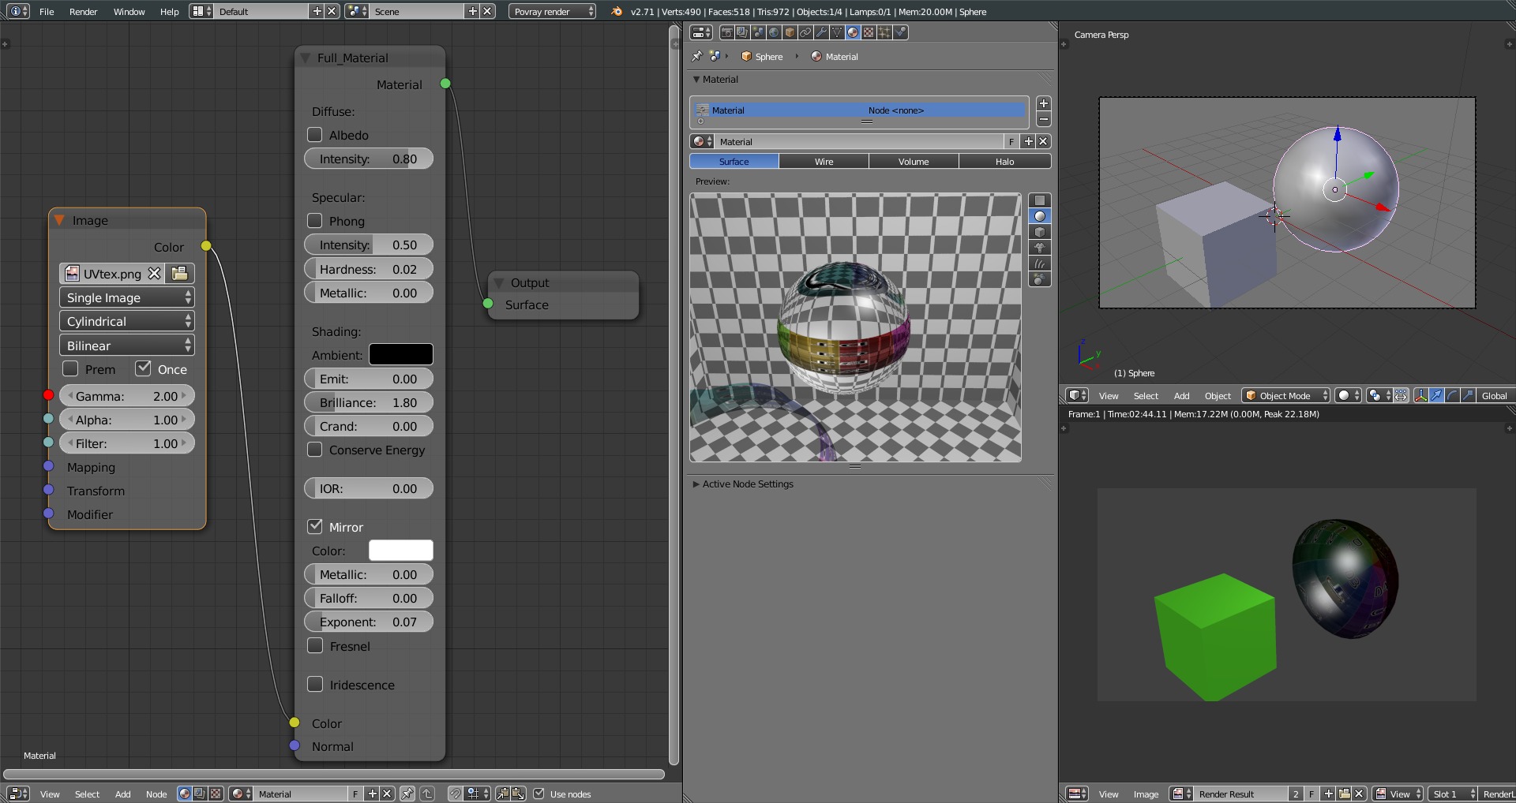
Task: Disable the Mirror checkbox
Action: pos(315,526)
